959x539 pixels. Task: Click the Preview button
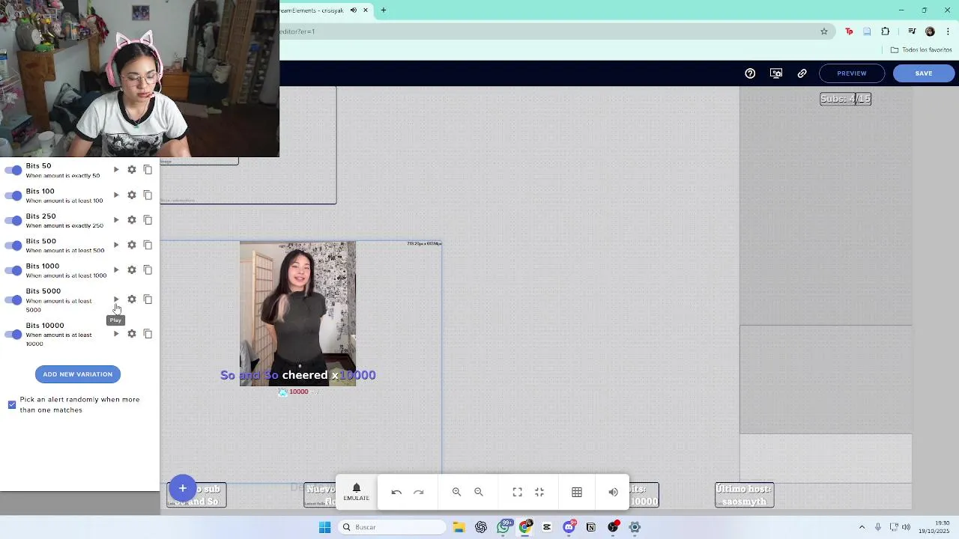tap(852, 73)
